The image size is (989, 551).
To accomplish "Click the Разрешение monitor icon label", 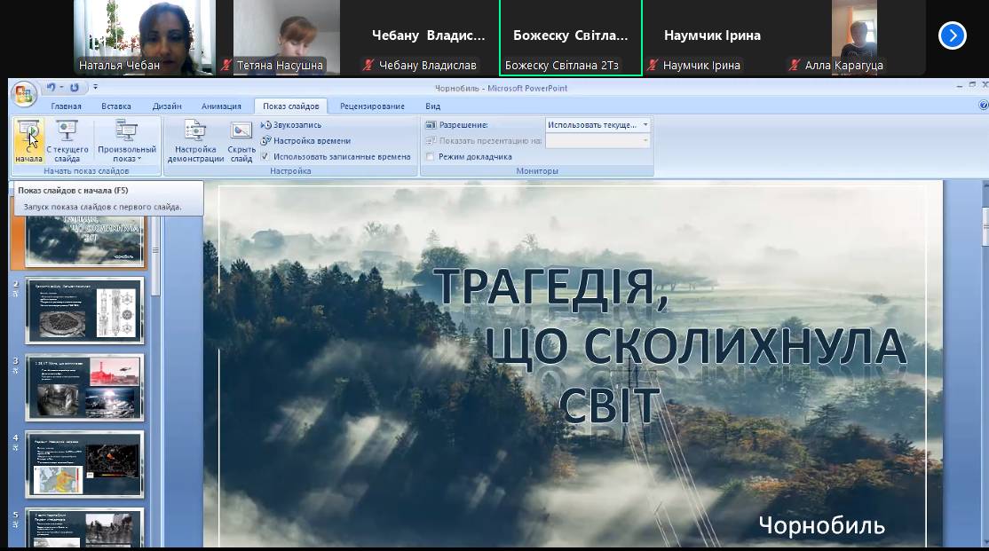I will point(456,125).
